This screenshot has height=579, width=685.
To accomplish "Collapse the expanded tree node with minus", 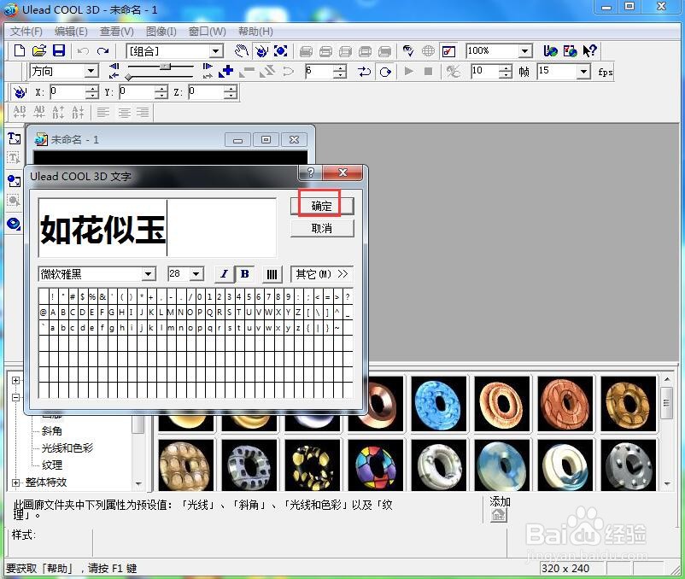I will [15, 397].
